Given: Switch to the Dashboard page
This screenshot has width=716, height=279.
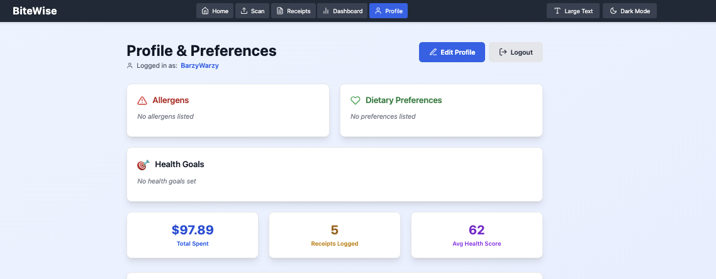Looking at the screenshot, I should (342, 11).
